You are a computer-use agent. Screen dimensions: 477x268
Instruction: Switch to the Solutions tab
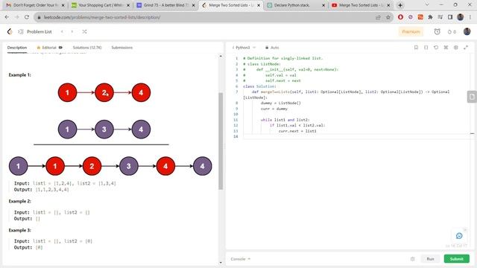pyautogui.click(x=87, y=48)
